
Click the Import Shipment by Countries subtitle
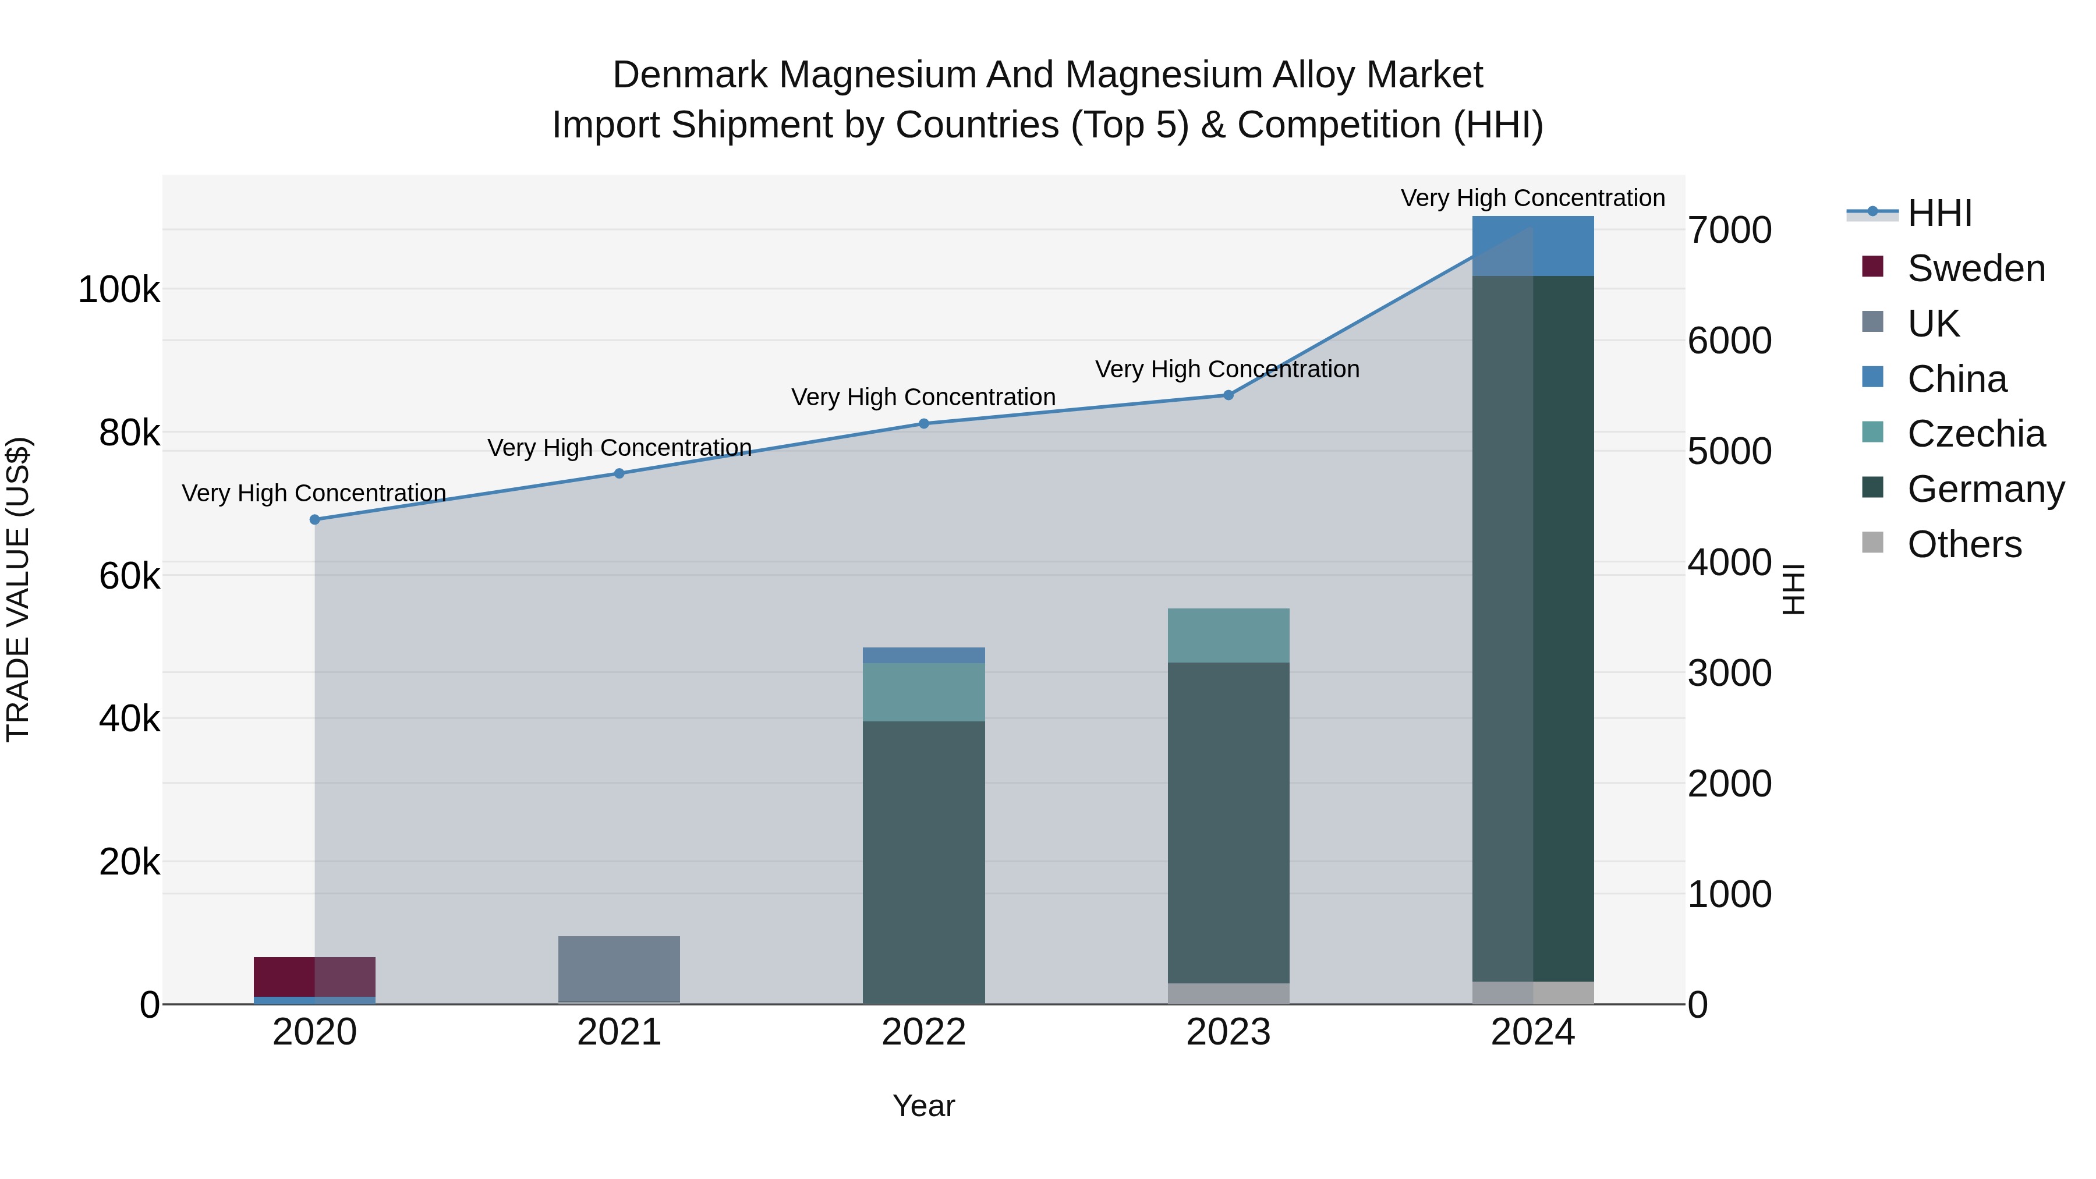(x=1048, y=125)
